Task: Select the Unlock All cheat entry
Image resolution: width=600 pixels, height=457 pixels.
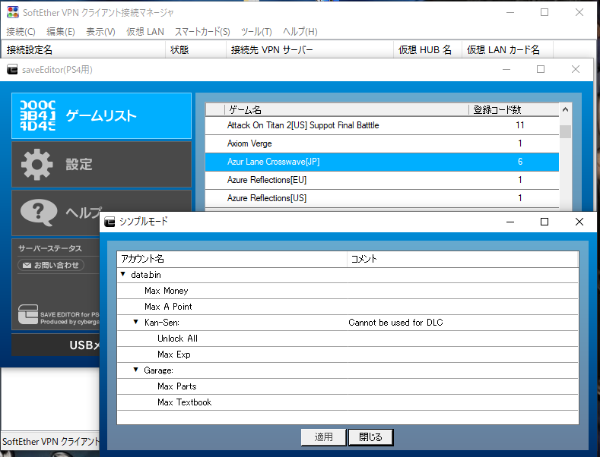Action: (177, 339)
